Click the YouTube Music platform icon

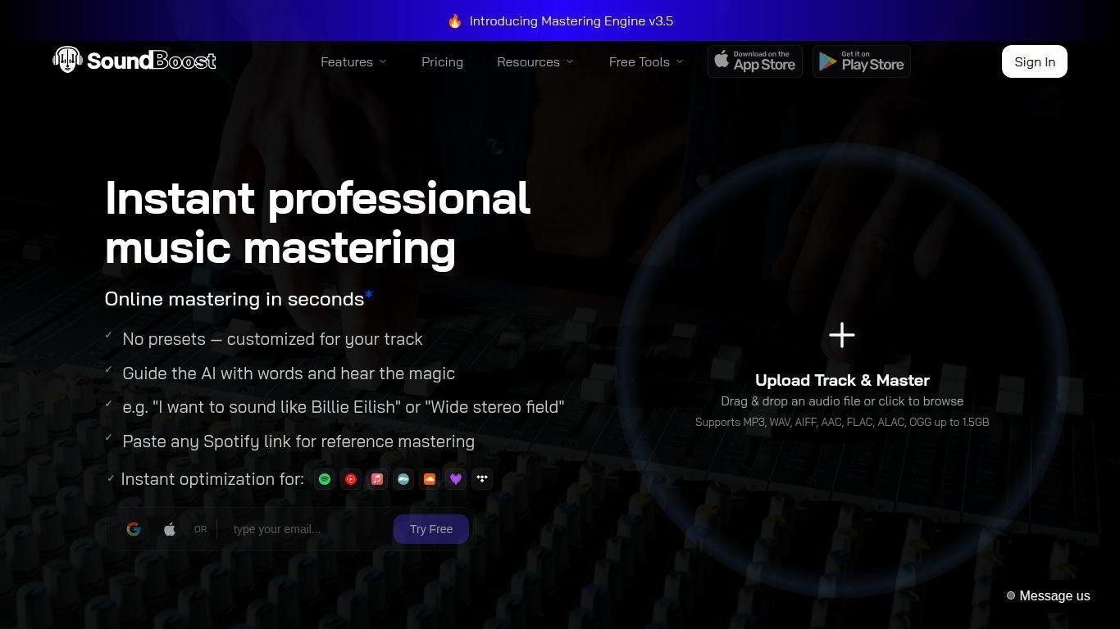351,479
